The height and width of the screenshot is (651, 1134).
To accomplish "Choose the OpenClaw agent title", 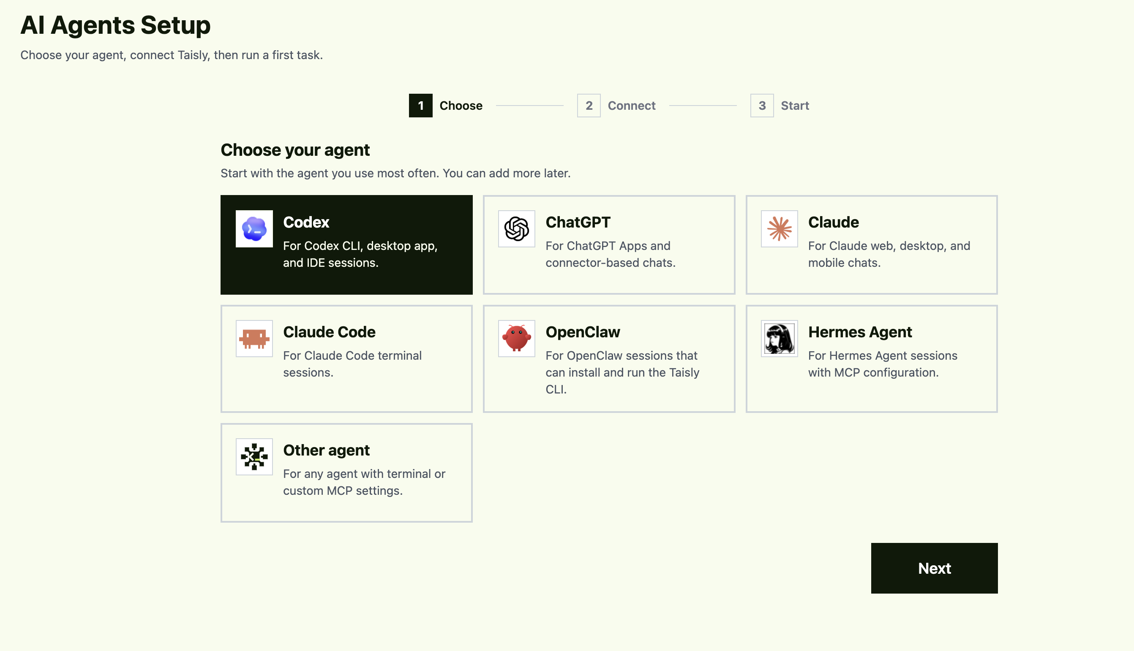I will [583, 332].
